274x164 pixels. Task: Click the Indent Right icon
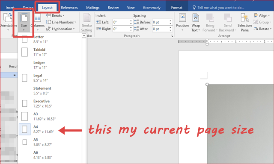tap(98, 29)
